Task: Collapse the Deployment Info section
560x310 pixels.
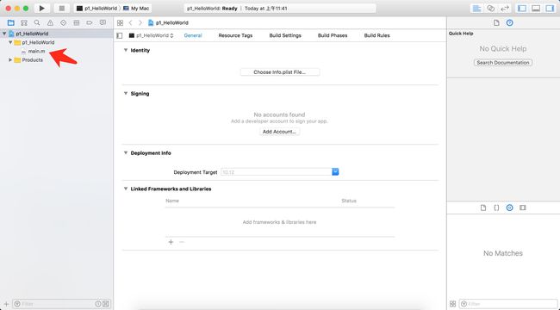Action: (x=126, y=153)
